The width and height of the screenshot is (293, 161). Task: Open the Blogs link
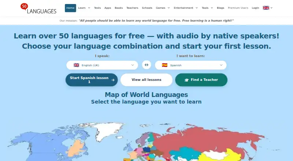[220, 8]
